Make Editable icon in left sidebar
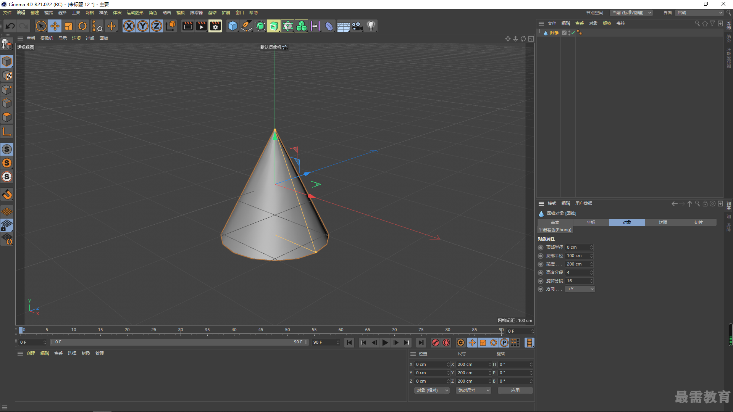 [x=7, y=44]
